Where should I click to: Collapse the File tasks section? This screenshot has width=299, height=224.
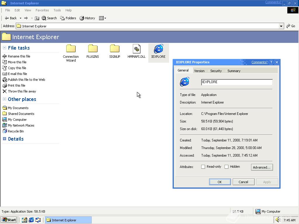[x=5, y=48]
